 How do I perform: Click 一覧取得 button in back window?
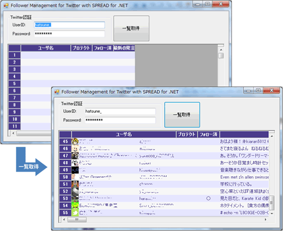[131, 28]
